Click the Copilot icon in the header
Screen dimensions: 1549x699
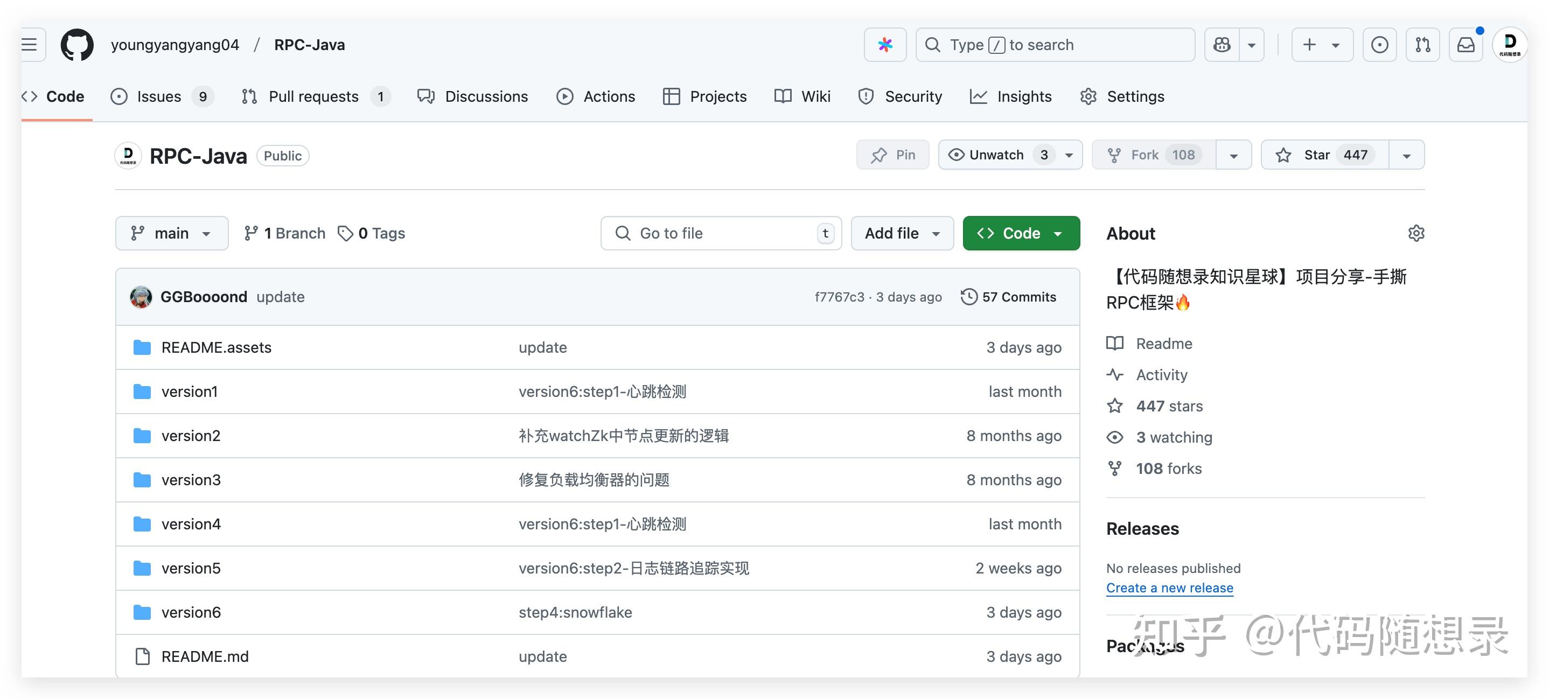point(1222,45)
